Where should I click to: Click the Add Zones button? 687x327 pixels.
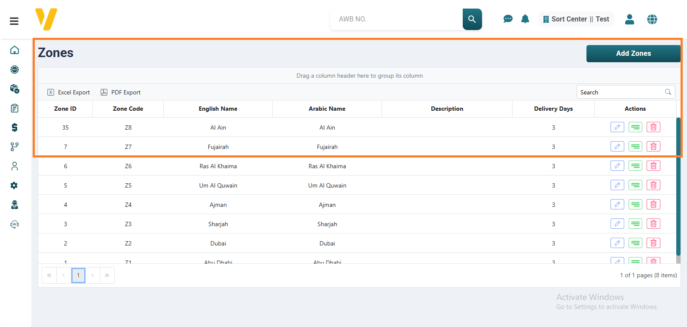(633, 54)
